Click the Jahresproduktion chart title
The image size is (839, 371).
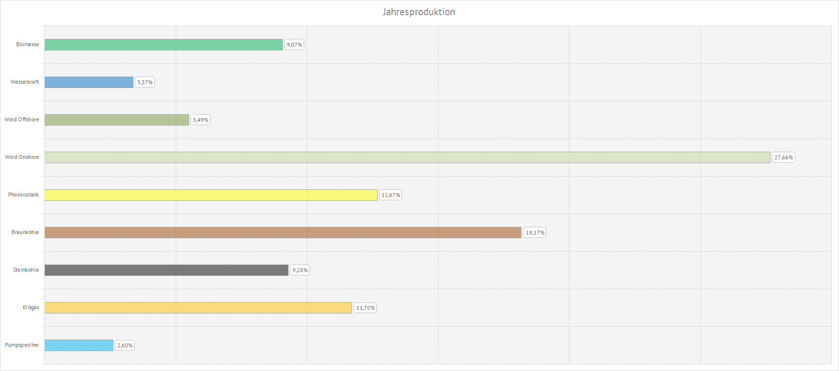pyautogui.click(x=419, y=12)
